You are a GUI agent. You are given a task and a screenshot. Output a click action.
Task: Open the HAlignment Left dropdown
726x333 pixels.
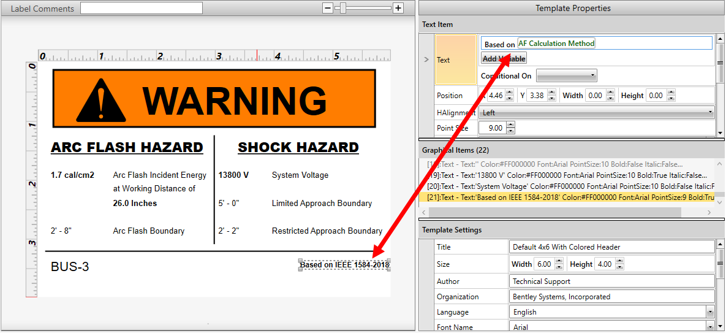[597, 112]
